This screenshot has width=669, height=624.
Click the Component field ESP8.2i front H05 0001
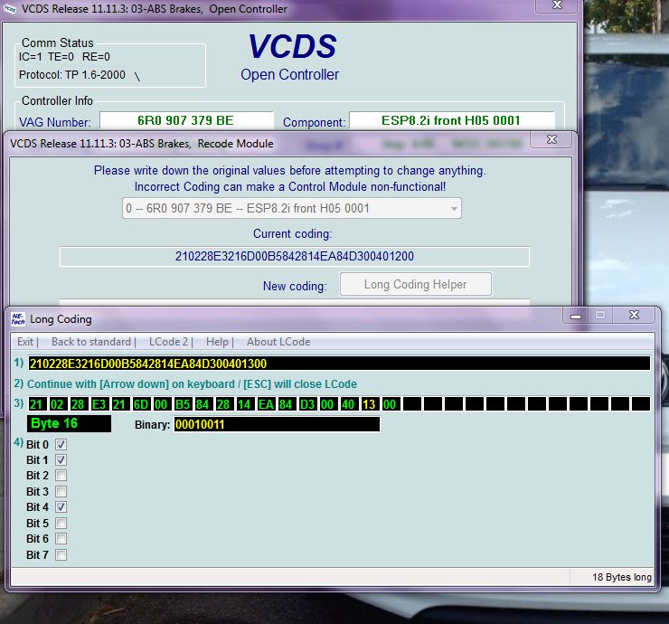click(451, 120)
